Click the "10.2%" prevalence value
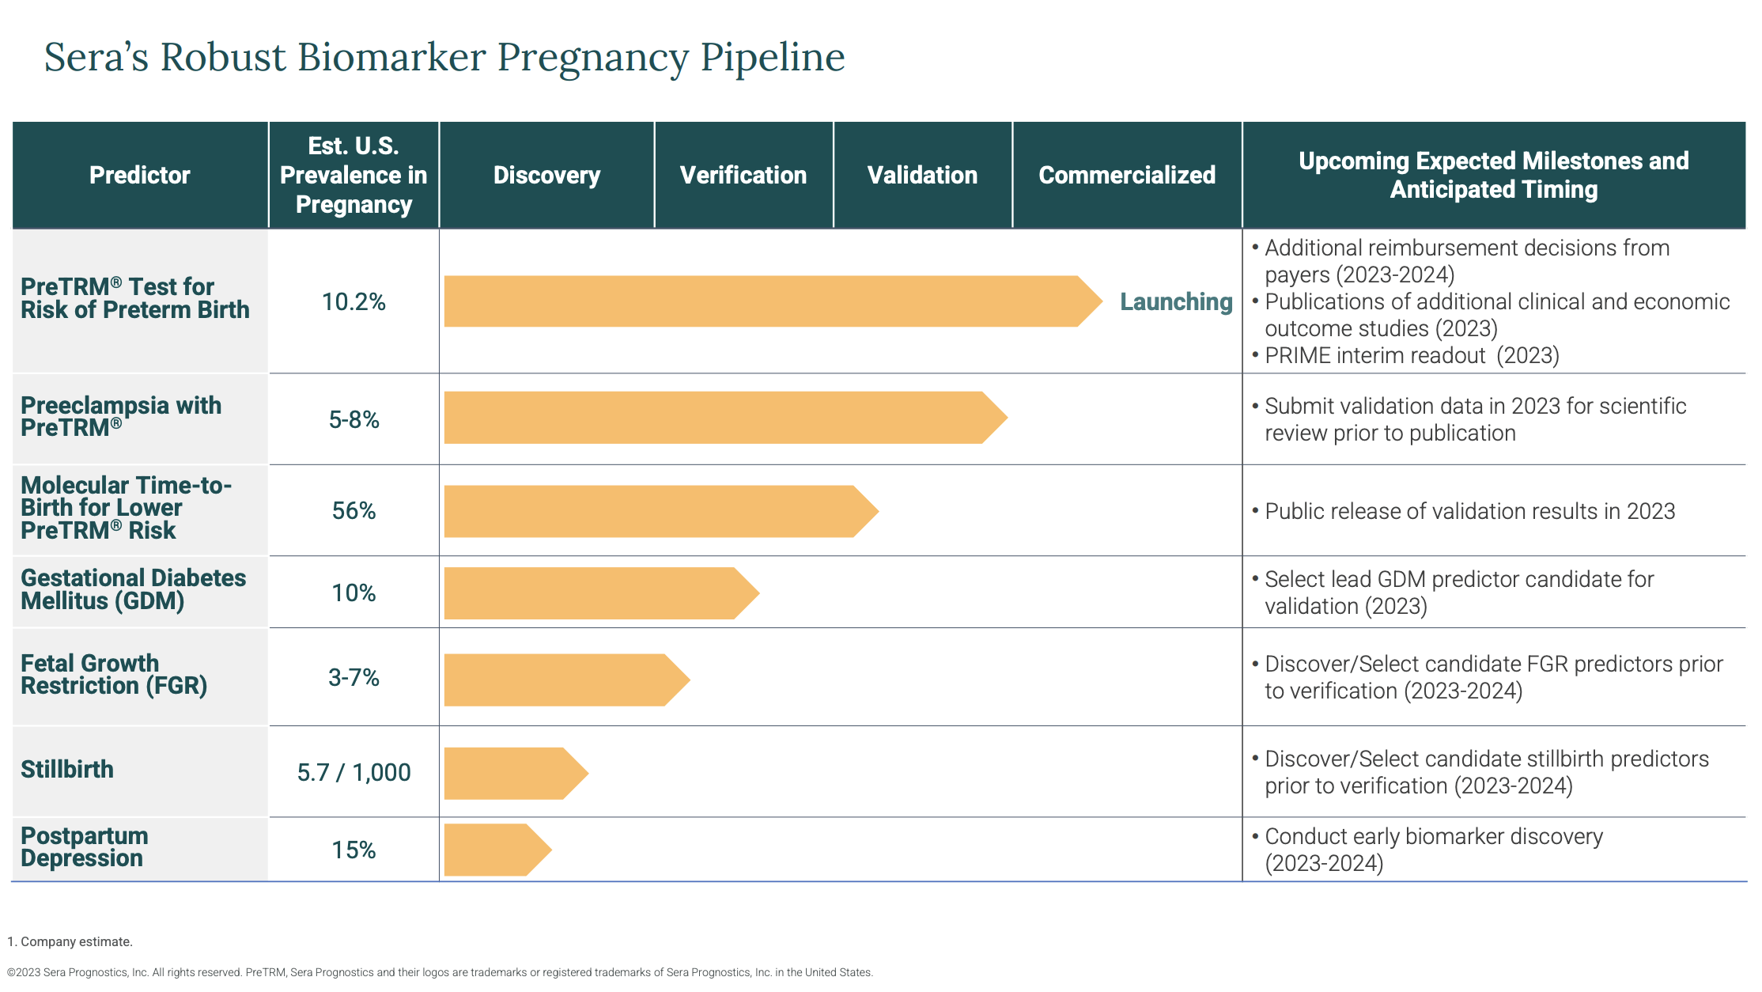Viewport: 1762px width, 992px height. point(354,301)
